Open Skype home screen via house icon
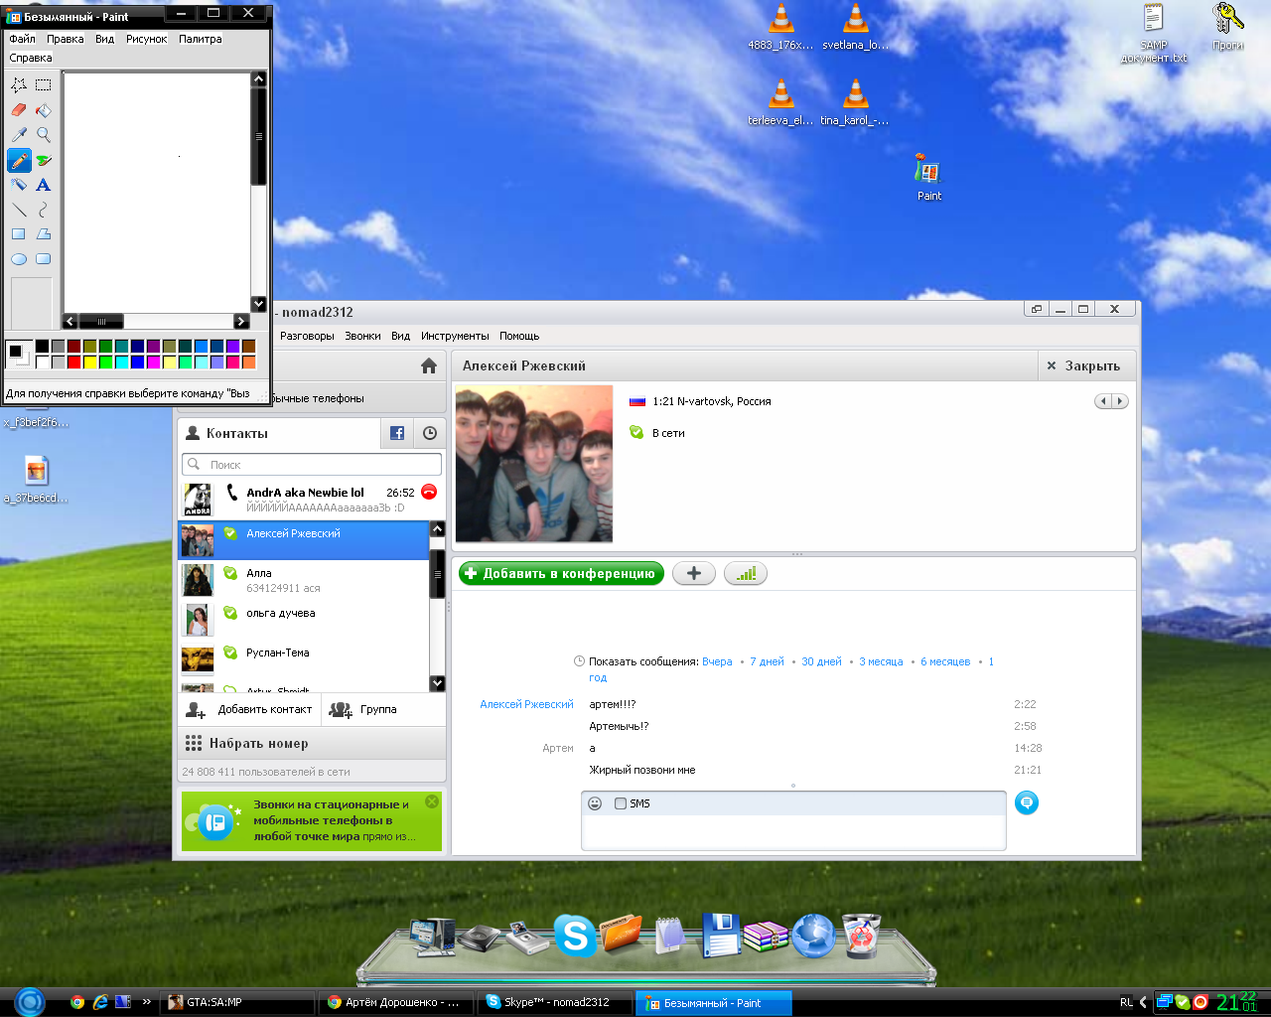The height and width of the screenshot is (1017, 1271). point(429,365)
